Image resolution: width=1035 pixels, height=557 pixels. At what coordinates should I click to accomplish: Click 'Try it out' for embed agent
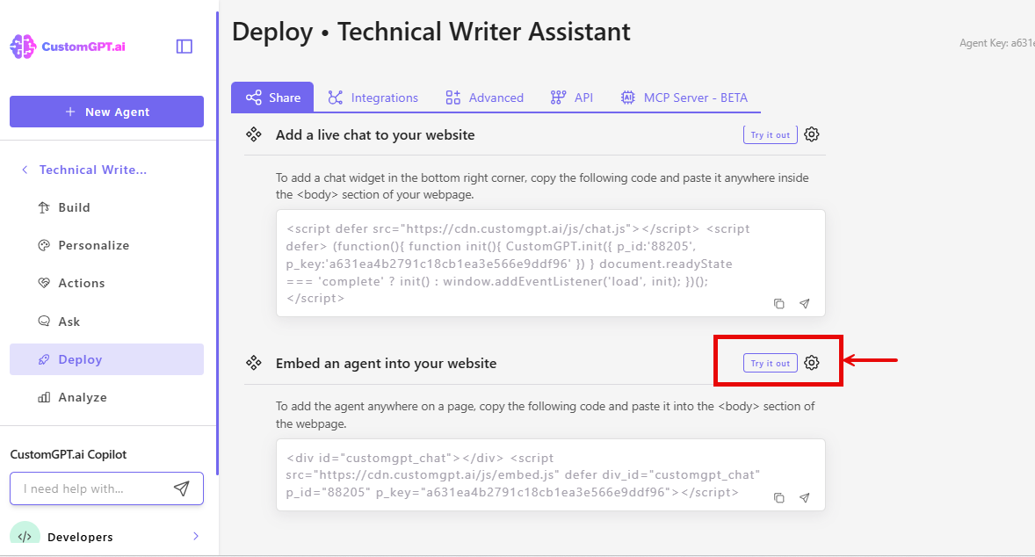(771, 363)
